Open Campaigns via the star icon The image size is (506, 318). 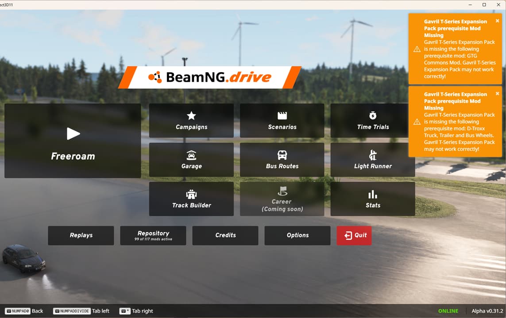point(191,116)
